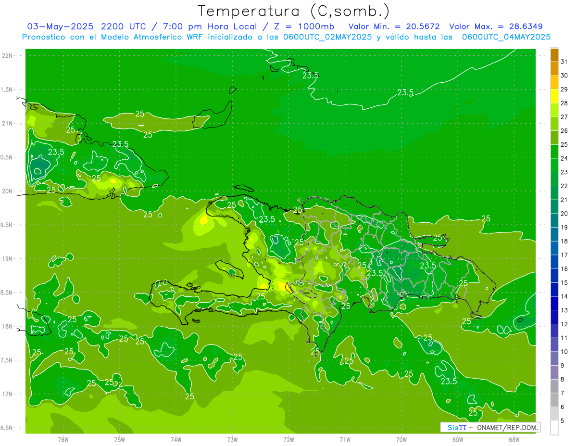Click the legend swatch between 19 and 20
Image resolution: width=577 pixels, height=446 pixels.
[555, 220]
